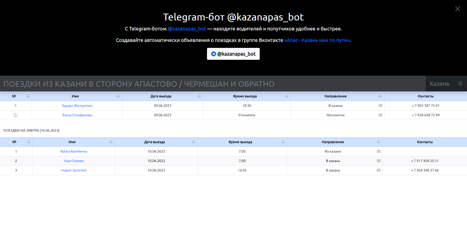
Task: Open comment icon in Эдуарт Фаткуллин row
Action: click(x=380, y=106)
